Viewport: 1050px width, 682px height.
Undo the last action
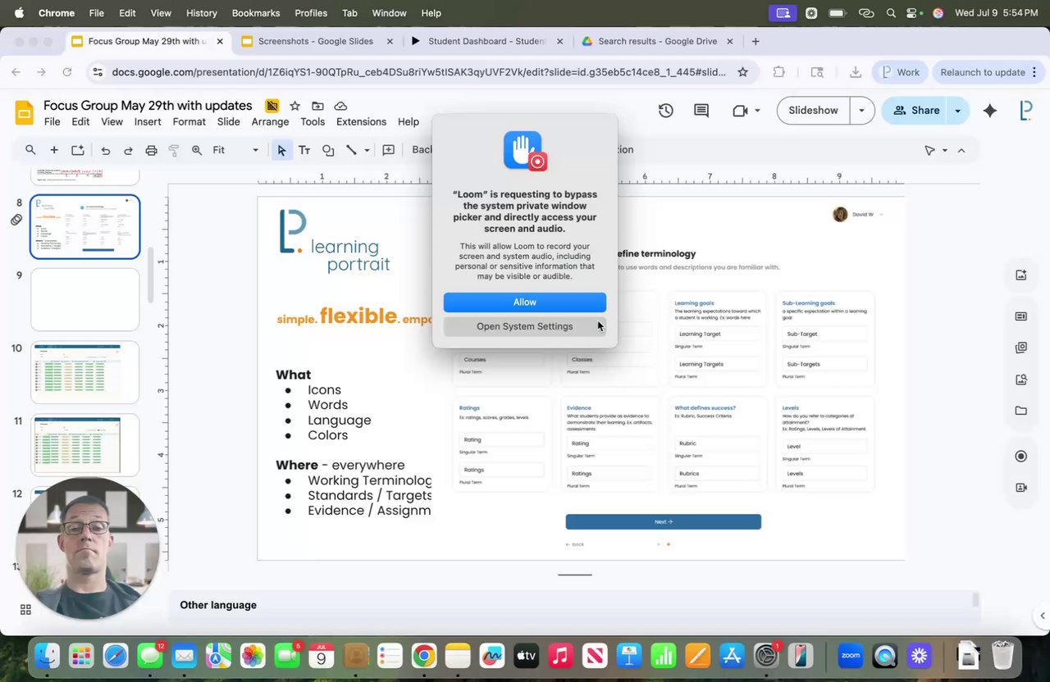[x=105, y=150]
